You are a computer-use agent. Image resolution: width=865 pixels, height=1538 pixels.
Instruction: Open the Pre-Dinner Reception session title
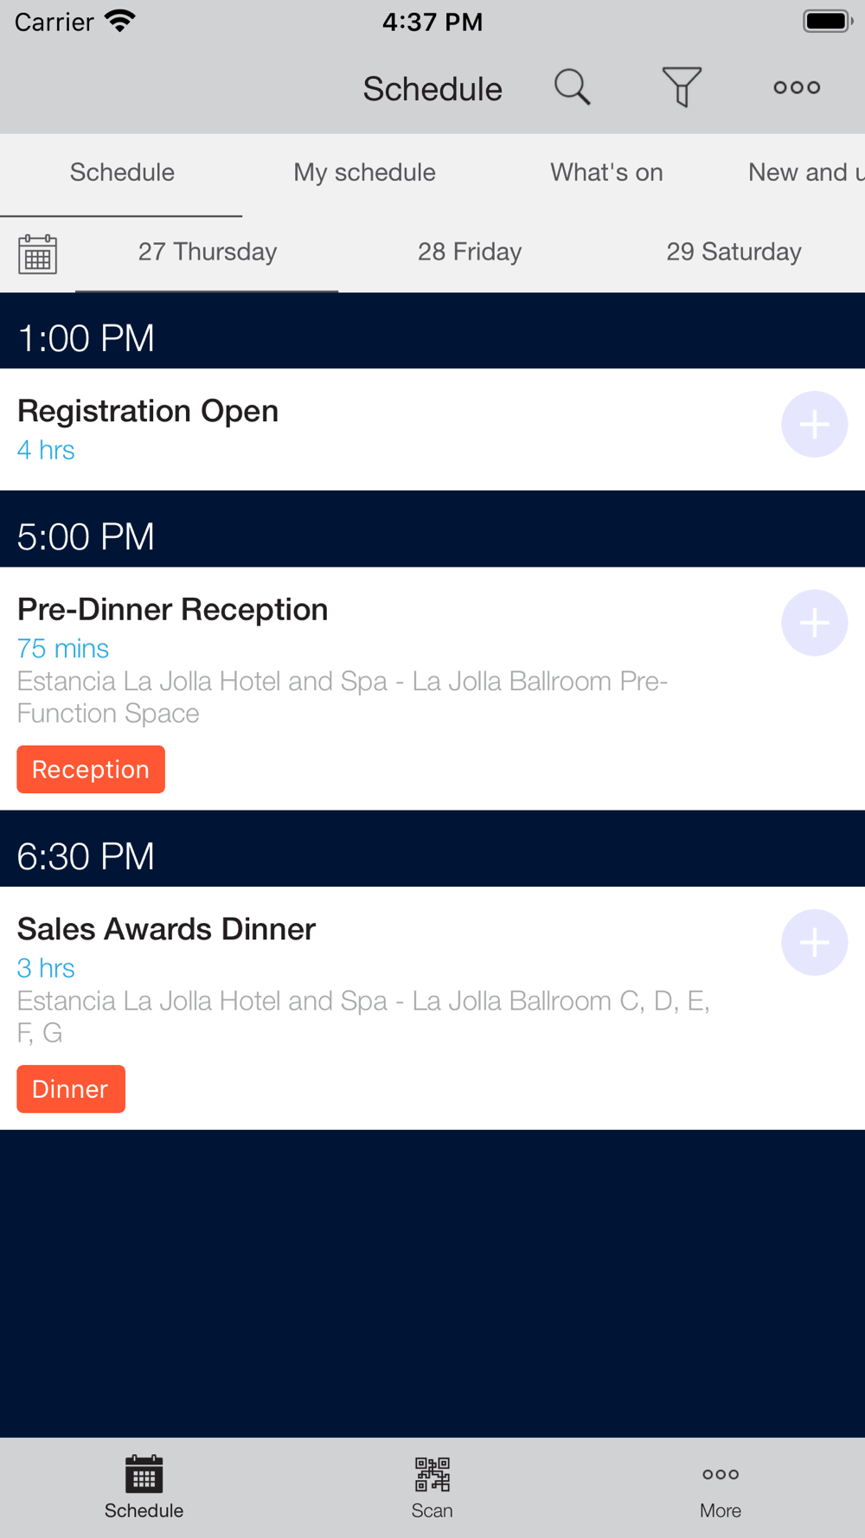(172, 610)
